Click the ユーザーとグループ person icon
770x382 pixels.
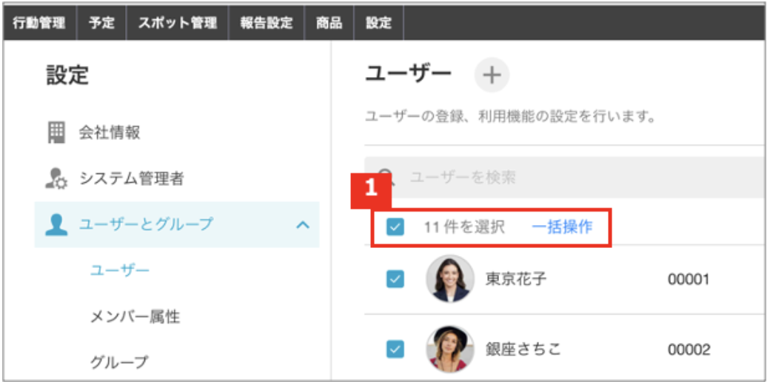56,224
